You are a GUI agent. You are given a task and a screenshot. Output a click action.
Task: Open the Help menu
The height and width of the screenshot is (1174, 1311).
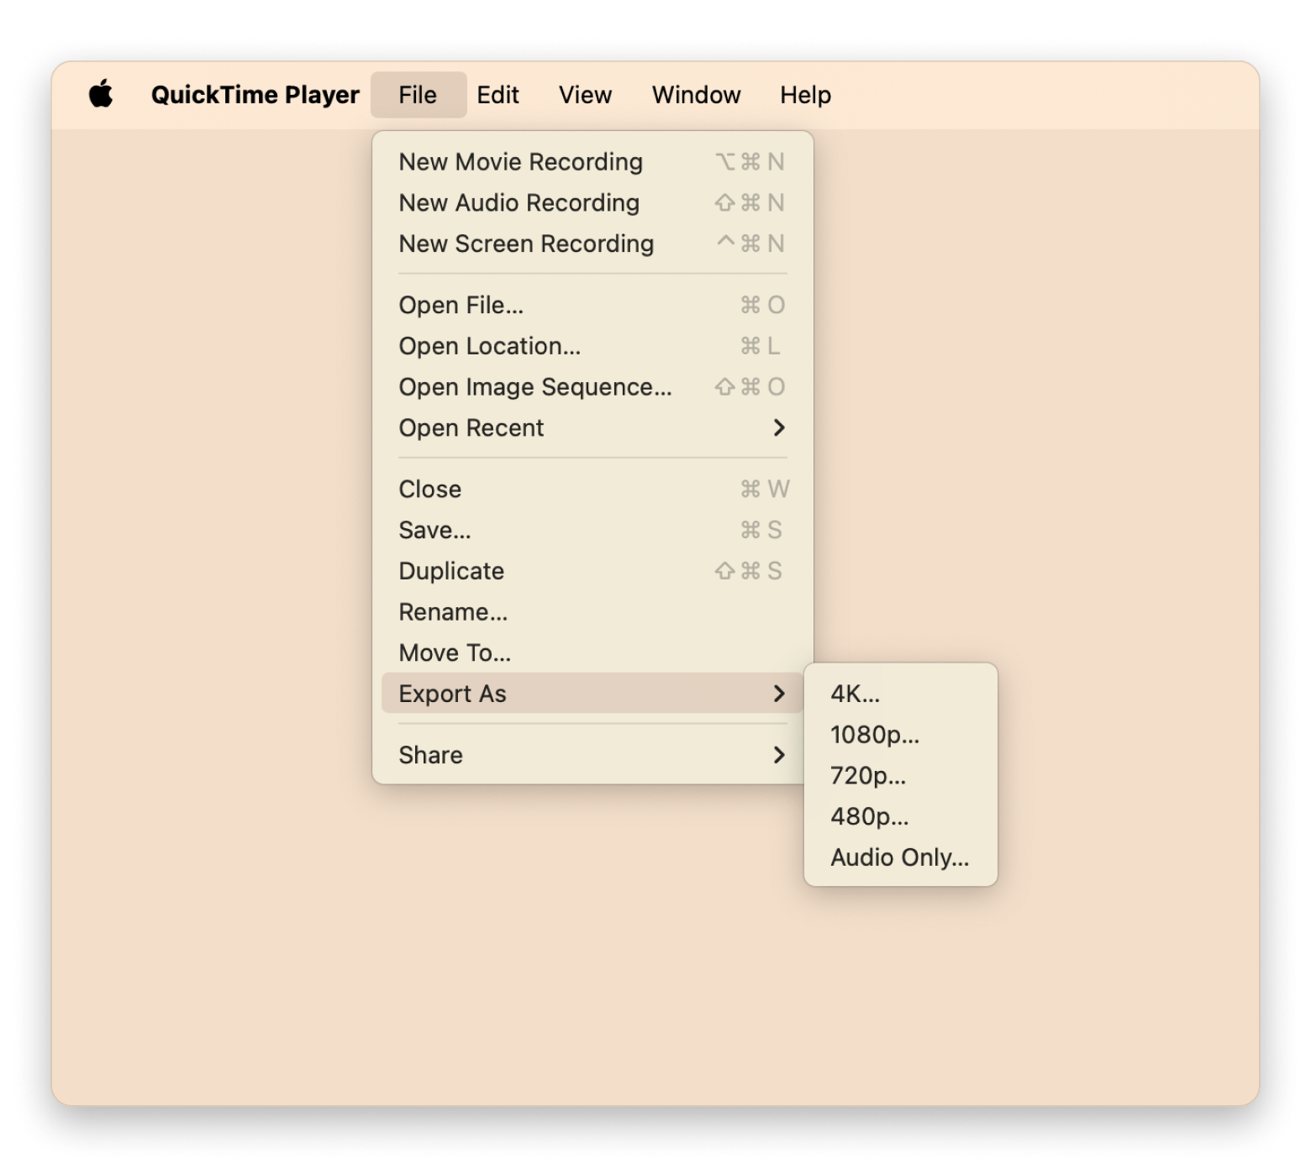tap(804, 95)
